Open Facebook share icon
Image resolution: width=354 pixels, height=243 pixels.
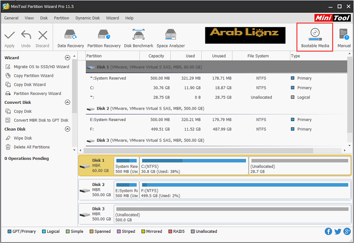tap(328, 231)
